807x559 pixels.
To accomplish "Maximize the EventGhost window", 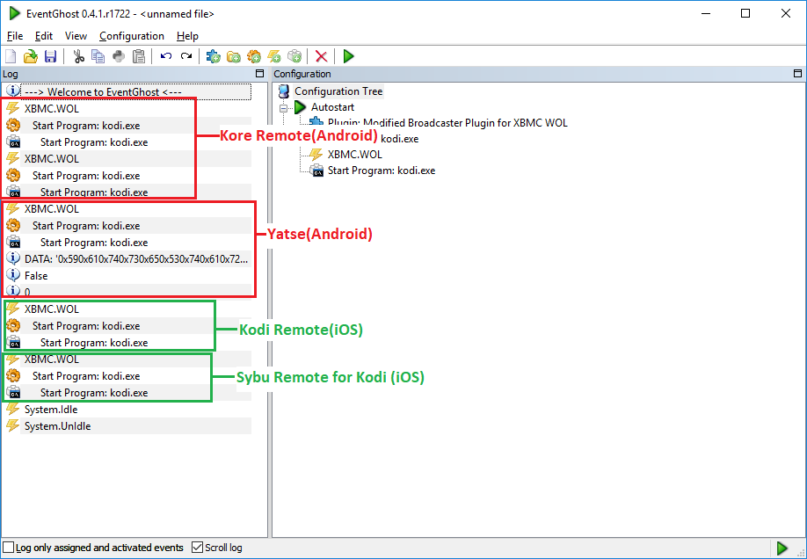I will pyautogui.click(x=745, y=14).
